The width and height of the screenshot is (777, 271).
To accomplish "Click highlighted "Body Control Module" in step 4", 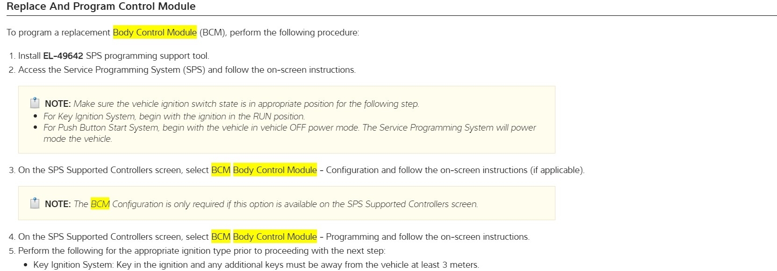I will tap(275, 236).
